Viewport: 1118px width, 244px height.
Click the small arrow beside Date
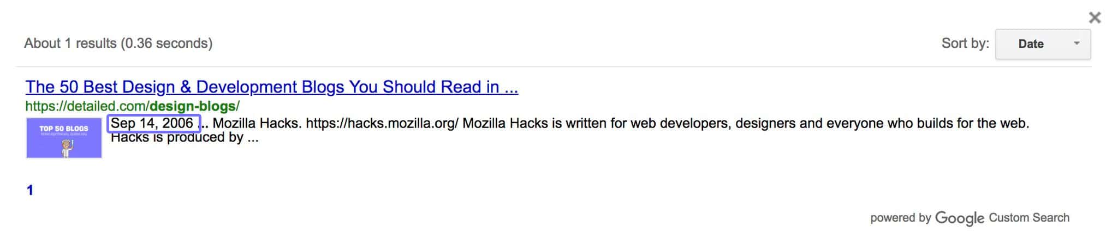click(x=1077, y=43)
